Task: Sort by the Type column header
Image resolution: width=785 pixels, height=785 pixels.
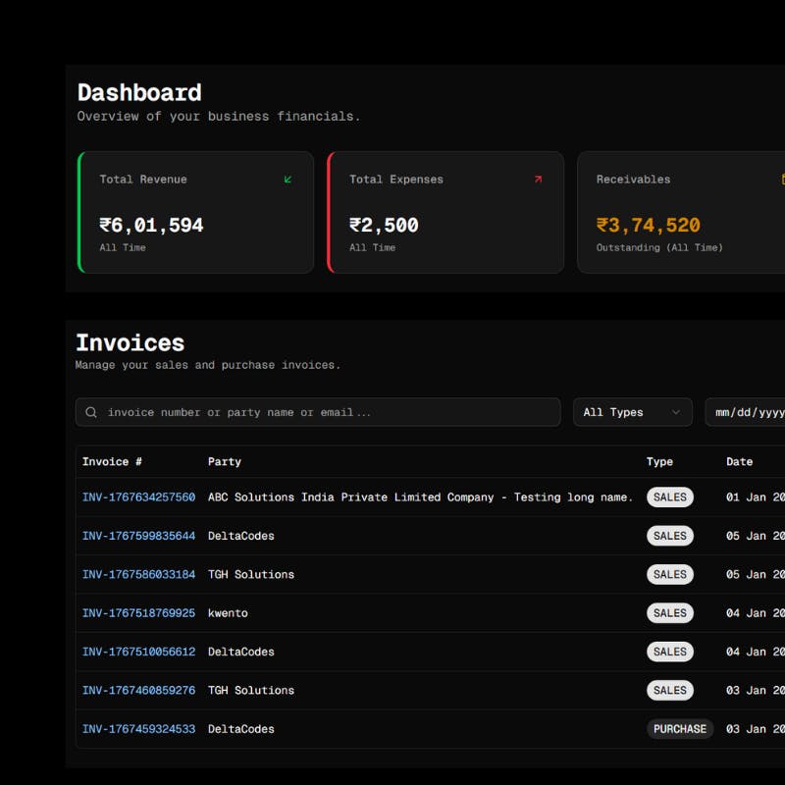Action: 659,461
